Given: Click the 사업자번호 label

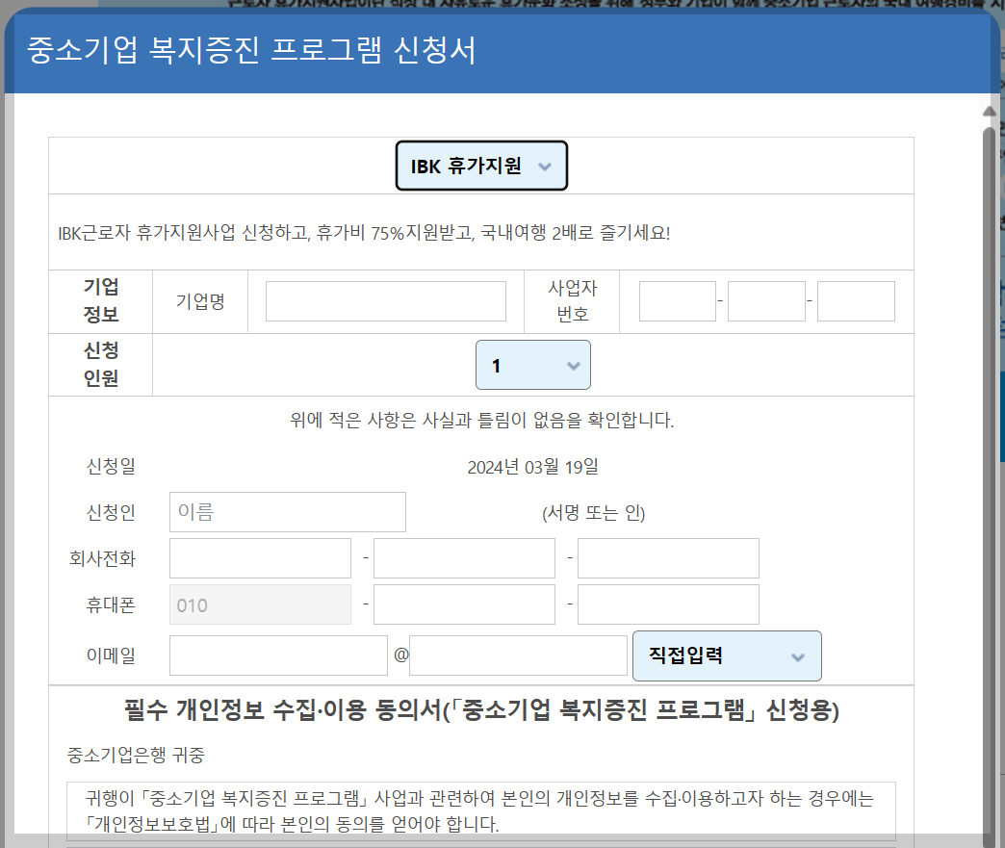Looking at the screenshot, I should (x=573, y=301).
